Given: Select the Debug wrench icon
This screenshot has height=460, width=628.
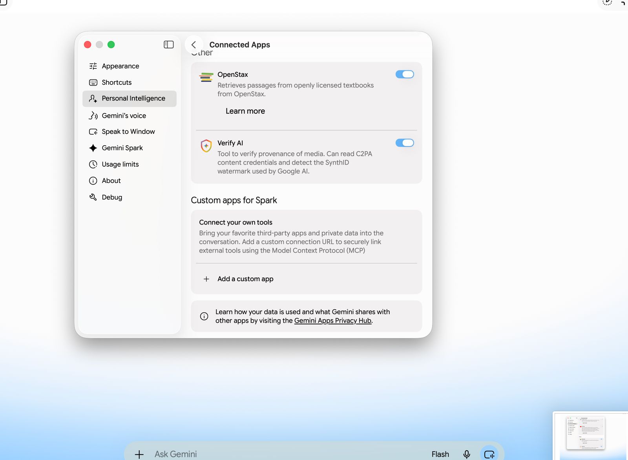Looking at the screenshot, I should (x=93, y=197).
